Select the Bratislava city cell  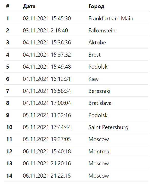(x=100, y=103)
